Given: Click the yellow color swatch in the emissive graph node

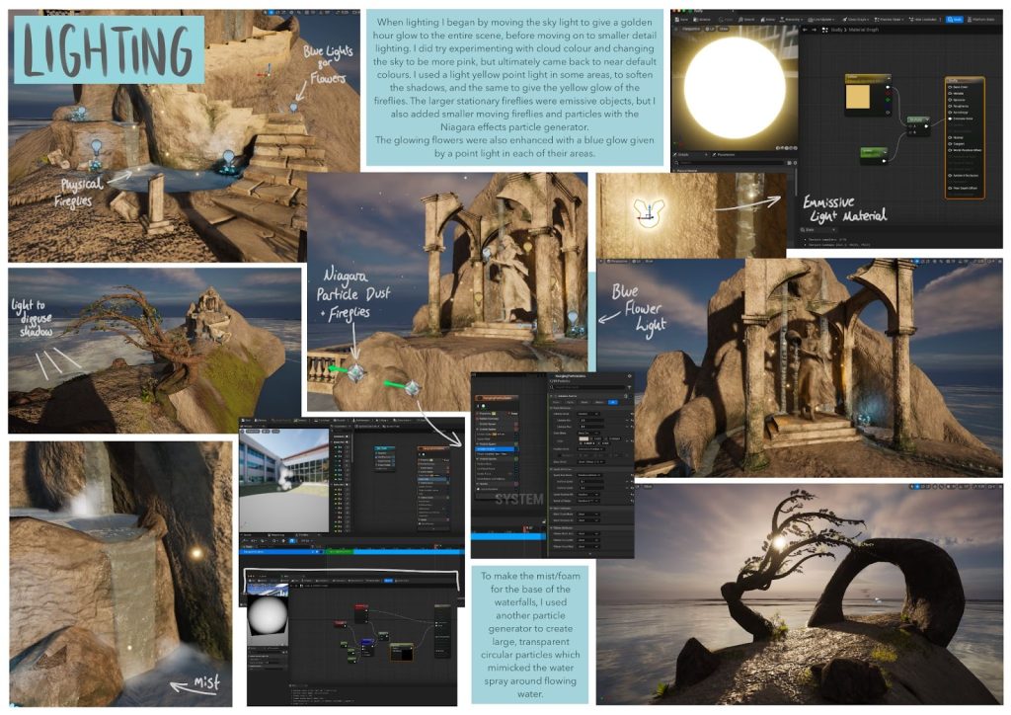Looking at the screenshot, I should (x=858, y=97).
